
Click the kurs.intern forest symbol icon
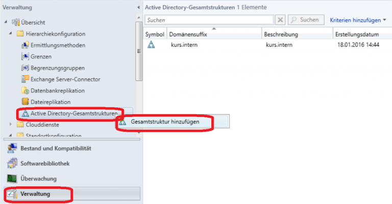[x=151, y=45]
